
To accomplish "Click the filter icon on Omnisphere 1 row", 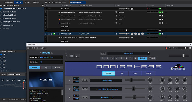I will pos(116,34).
